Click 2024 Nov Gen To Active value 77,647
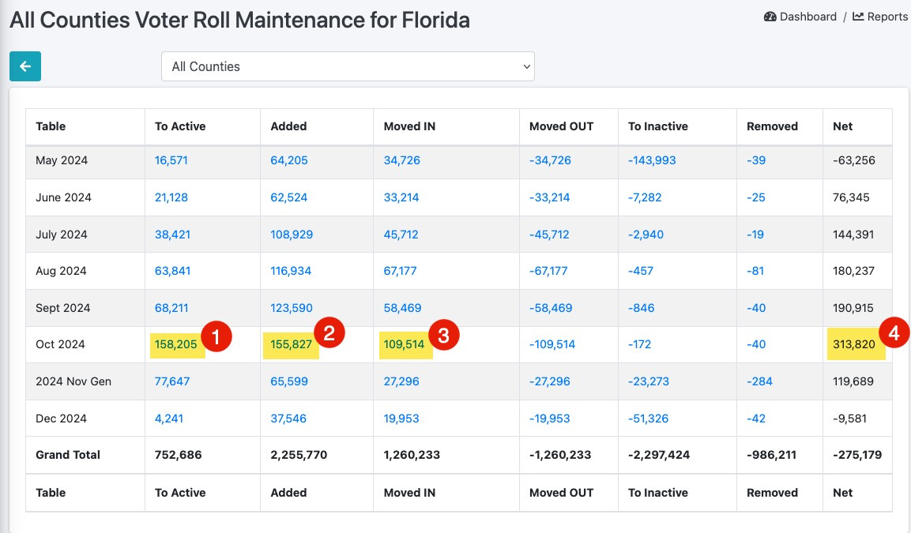This screenshot has width=911, height=533. [x=172, y=381]
